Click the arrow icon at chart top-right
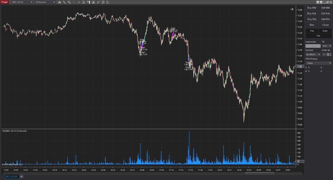This screenshot has height=180, width=333. coord(292,9)
